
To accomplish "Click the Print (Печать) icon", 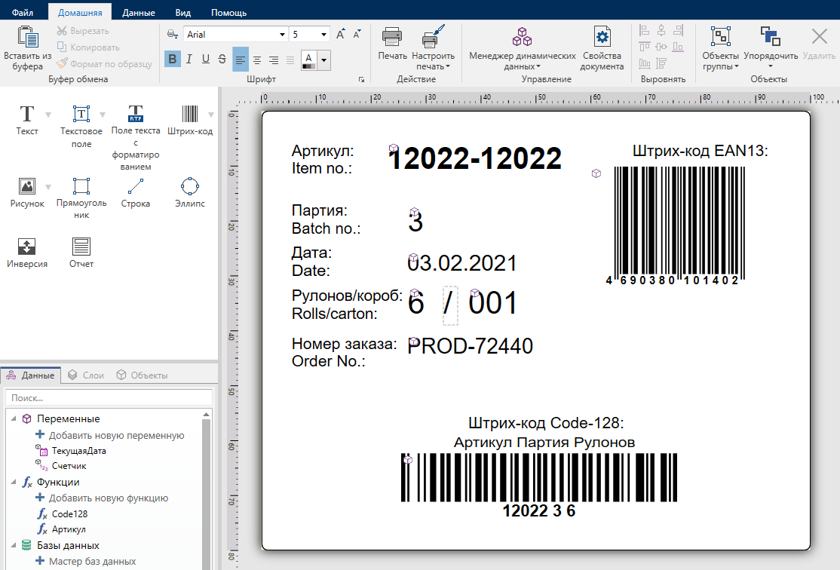I will (392, 38).
